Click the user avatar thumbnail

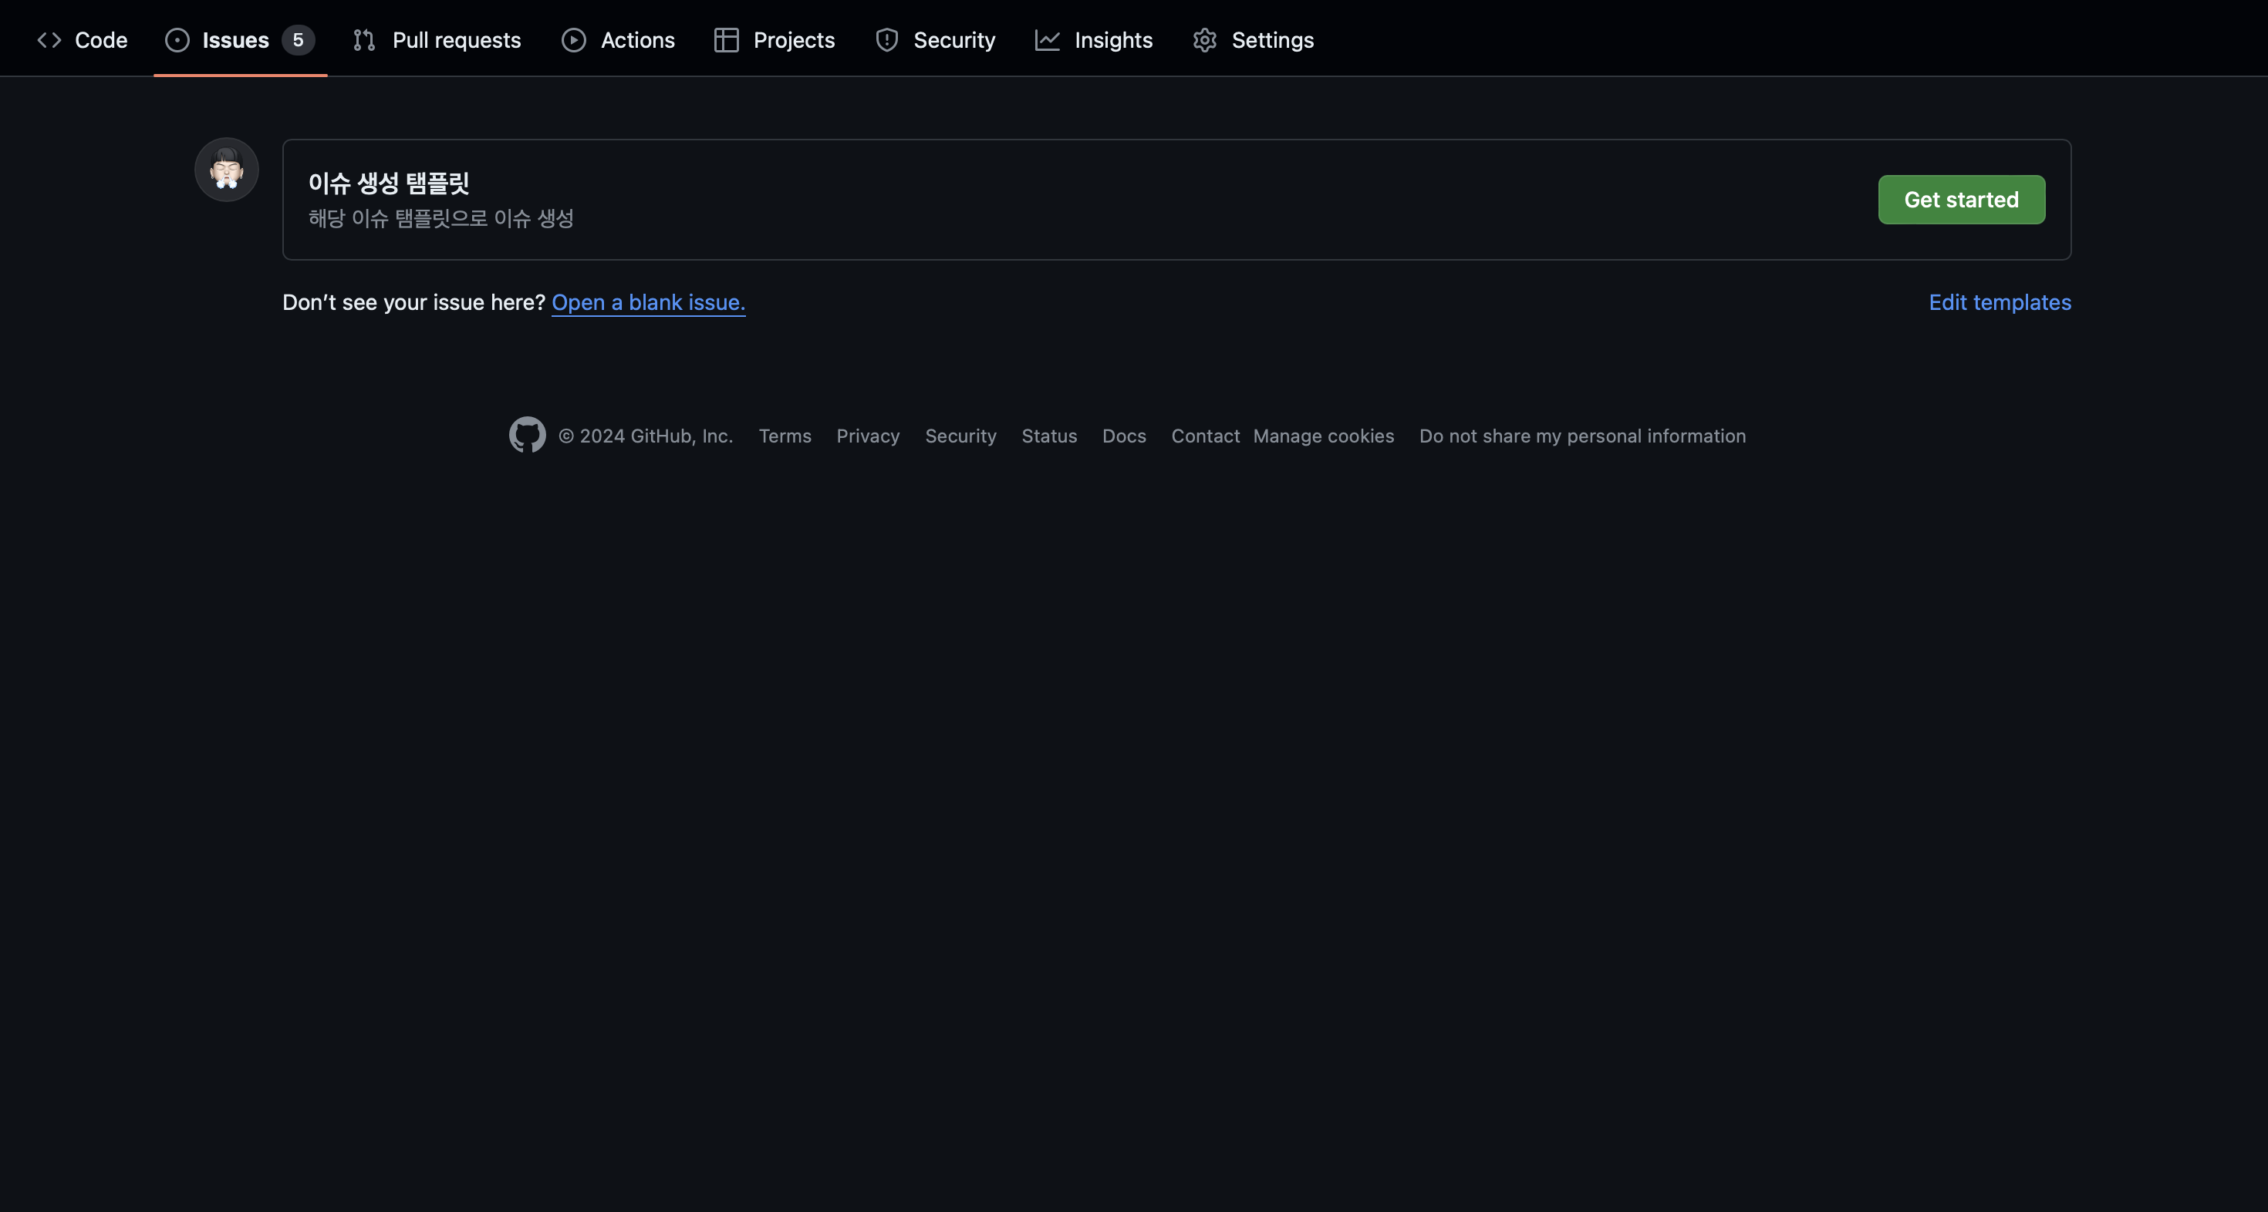pyautogui.click(x=226, y=170)
